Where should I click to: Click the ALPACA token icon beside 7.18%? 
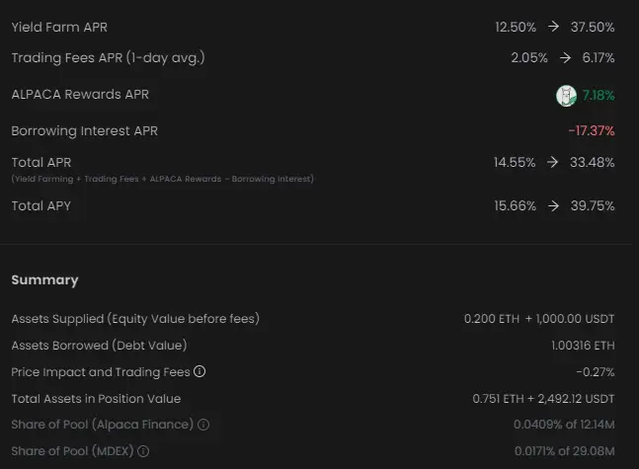566,96
